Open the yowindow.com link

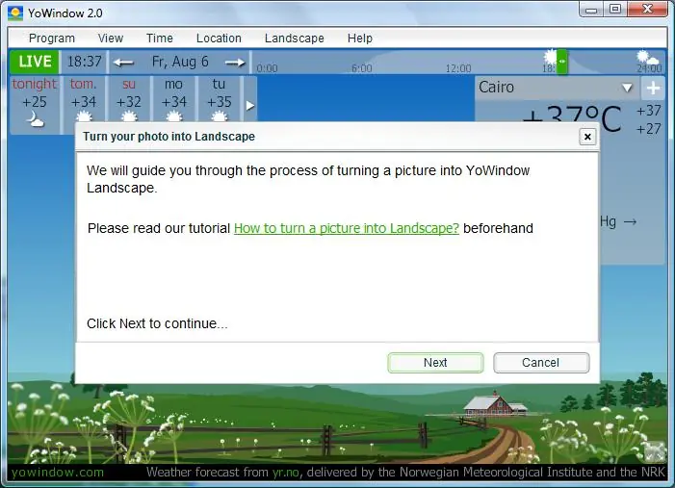58,472
